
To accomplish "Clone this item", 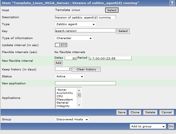I will click(135, 112).
